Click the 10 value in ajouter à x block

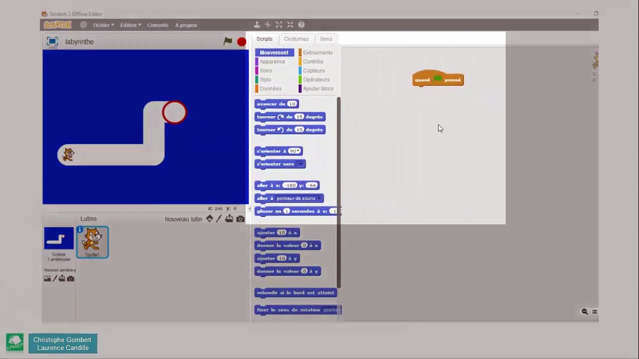(282, 232)
